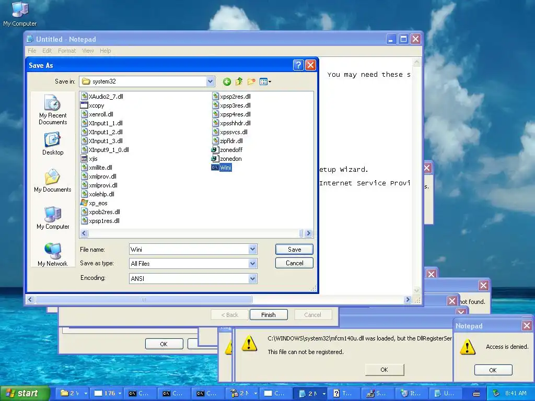Click the Save button
The height and width of the screenshot is (401, 535).
click(294, 249)
